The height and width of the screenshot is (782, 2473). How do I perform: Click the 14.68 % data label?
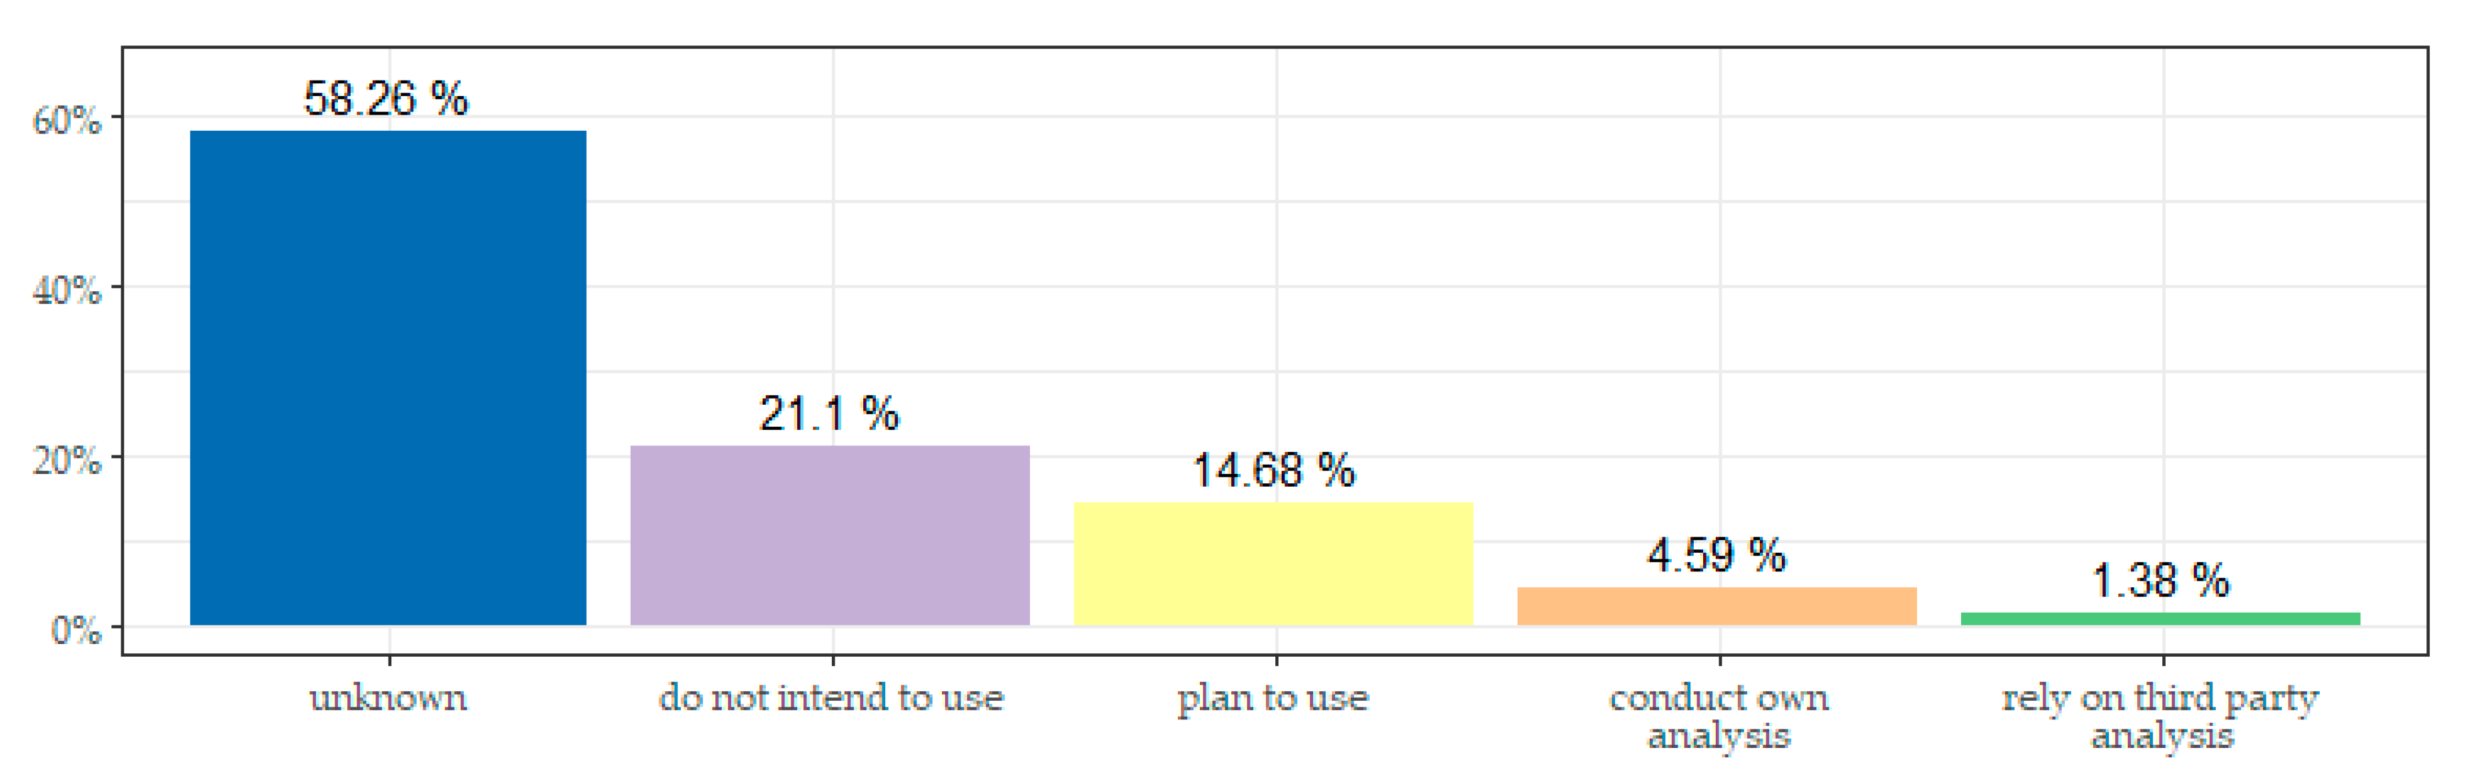pos(1273,471)
